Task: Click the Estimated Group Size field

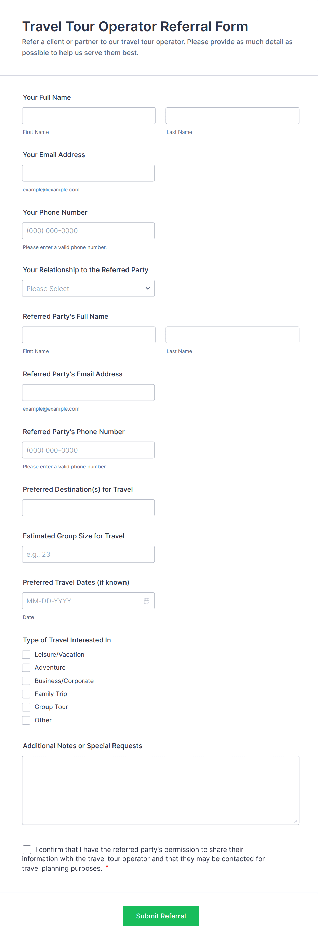Action: (88, 554)
